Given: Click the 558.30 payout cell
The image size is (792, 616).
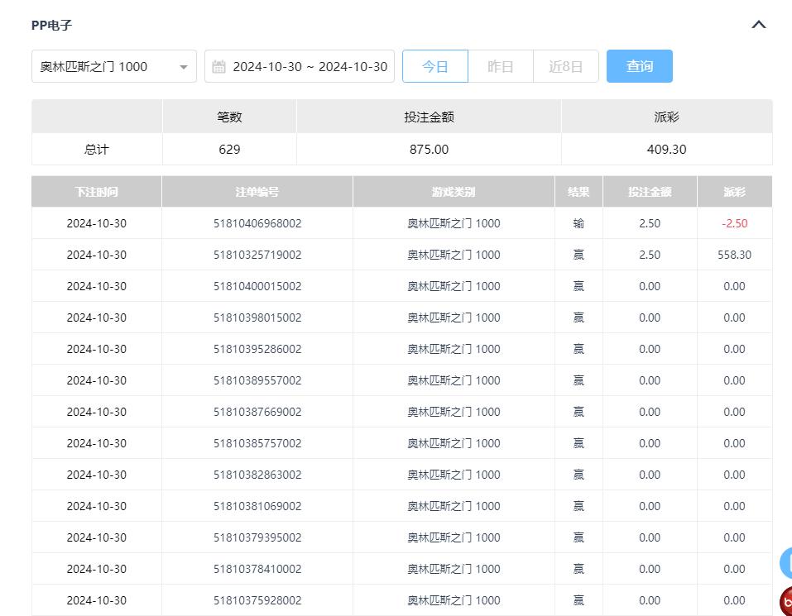Looking at the screenshot, I should point(734,255).
